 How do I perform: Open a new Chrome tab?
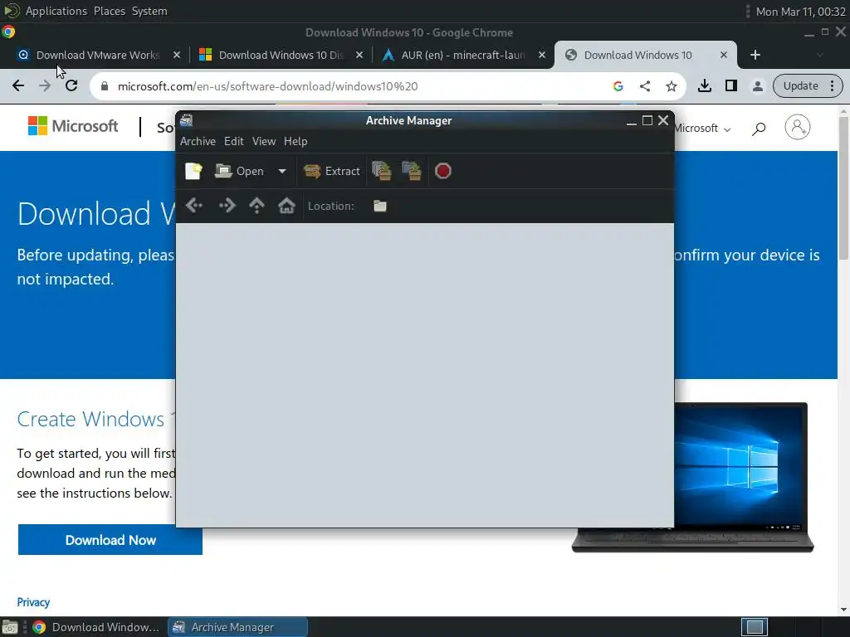755,55
